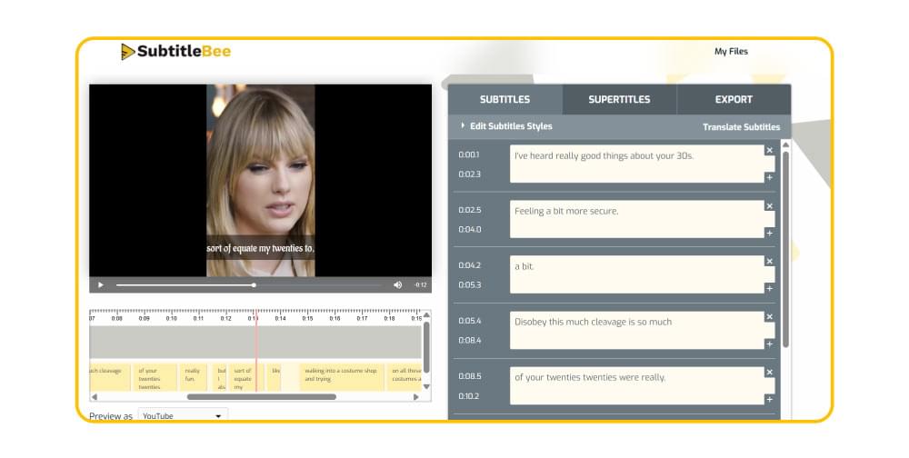Click the 0:09 mark on timeline ruler
909x458 pixels.
pos(144,318)
